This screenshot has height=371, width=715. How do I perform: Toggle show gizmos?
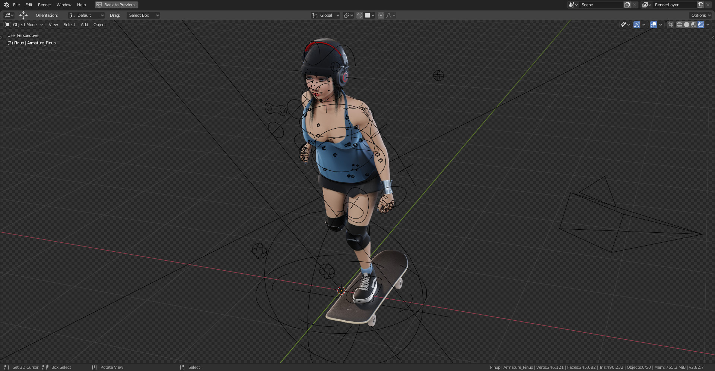click(x=637, y=25)
